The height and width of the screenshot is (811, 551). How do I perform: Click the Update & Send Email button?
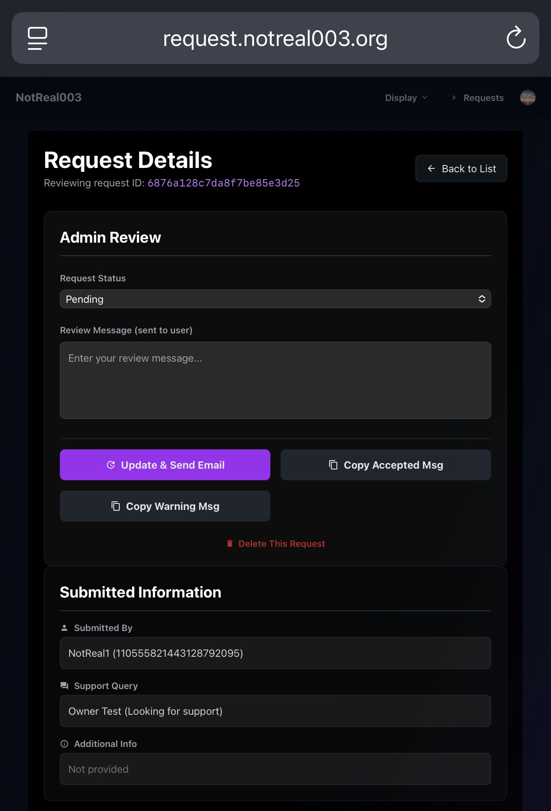pos(165,465)
